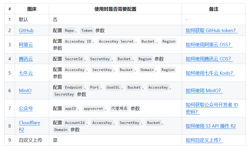This screenshot has width=252, height=149.
Task: Open the 公众号 link
Action: 26,108
